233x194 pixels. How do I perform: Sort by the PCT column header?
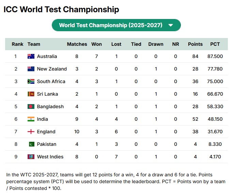(215, 44)
